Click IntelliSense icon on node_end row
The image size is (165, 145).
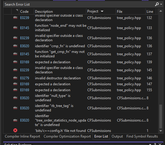[x=15, y=28]
